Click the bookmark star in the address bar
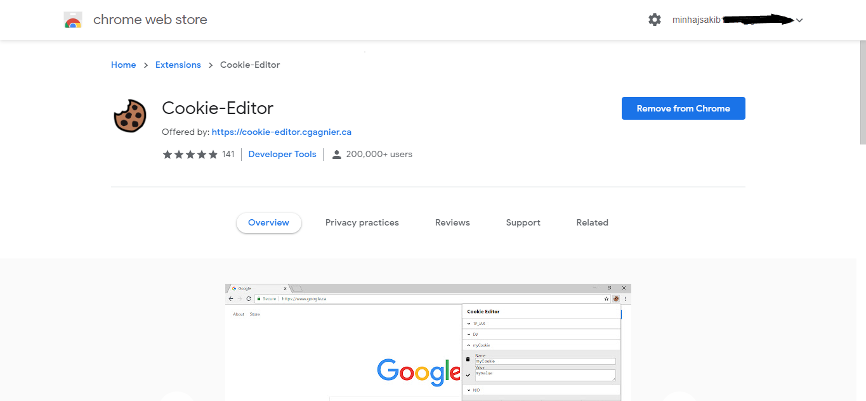866x401 pixels. (x=606, y=298)
